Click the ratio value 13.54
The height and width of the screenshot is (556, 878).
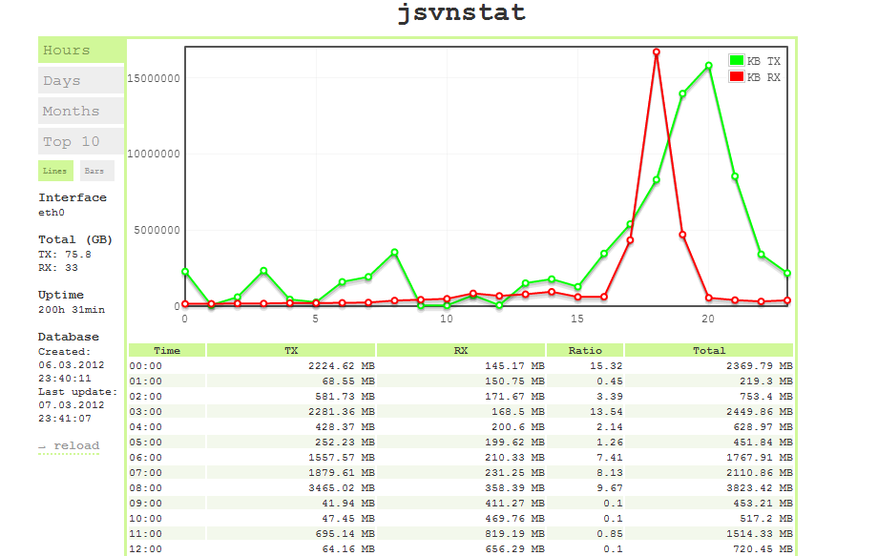(x=606, y=412)
